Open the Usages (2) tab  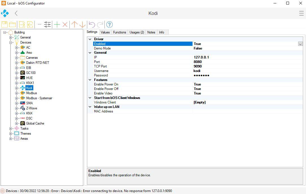coord(137,32)
